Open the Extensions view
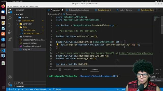This screenshot has height=91, width=163. point(10,39)
